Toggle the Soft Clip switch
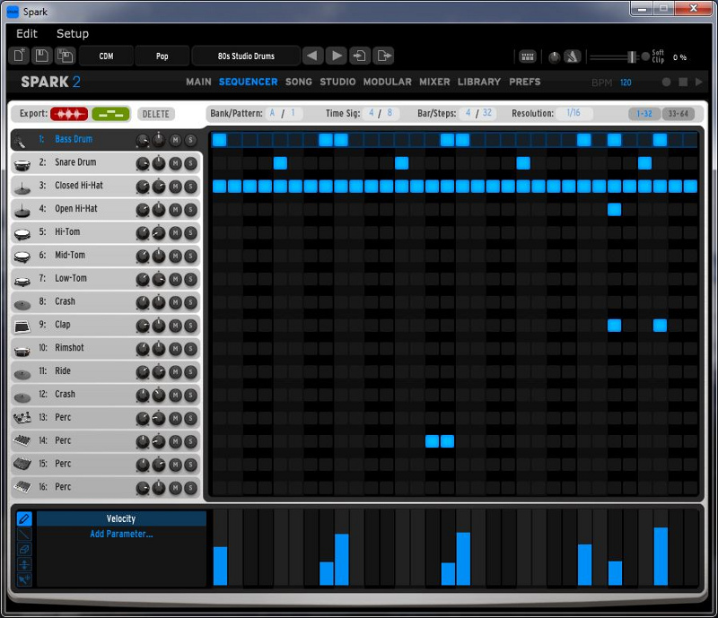Image resolution: width=718 pixels, height=618 pixels. click(645, 57)
